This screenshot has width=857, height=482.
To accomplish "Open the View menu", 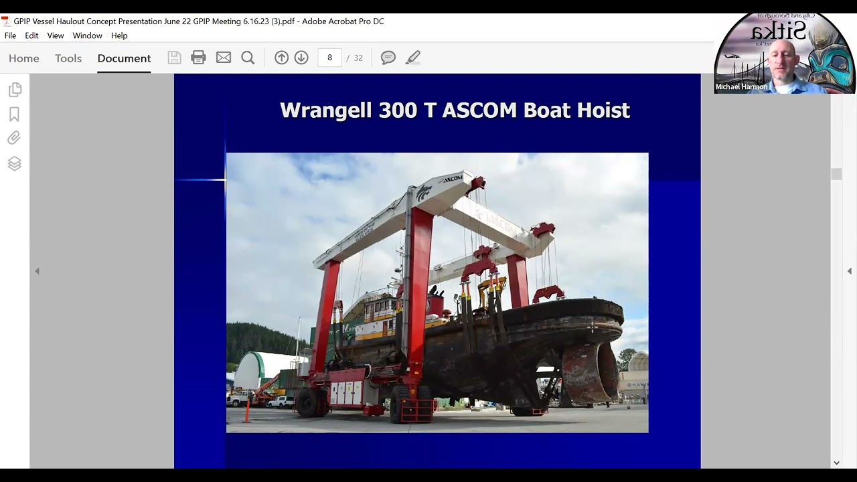I will [56, 35].
